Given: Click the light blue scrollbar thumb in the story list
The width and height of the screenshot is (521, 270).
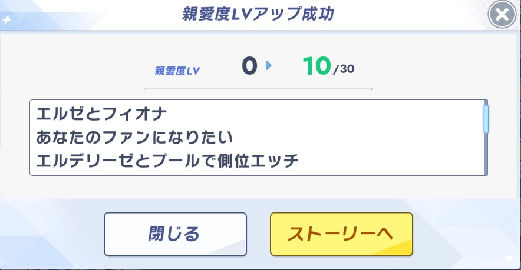Looking at the screenshot, I should pos(486,119).
